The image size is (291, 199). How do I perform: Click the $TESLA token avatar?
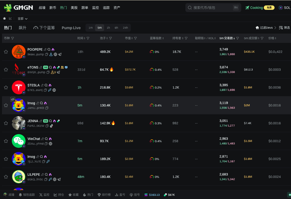(x=19, y=87)
